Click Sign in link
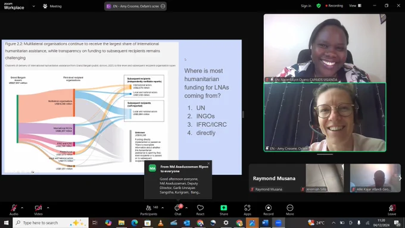The width and height of the screenshot is (405, 228). tap(306, 6)
